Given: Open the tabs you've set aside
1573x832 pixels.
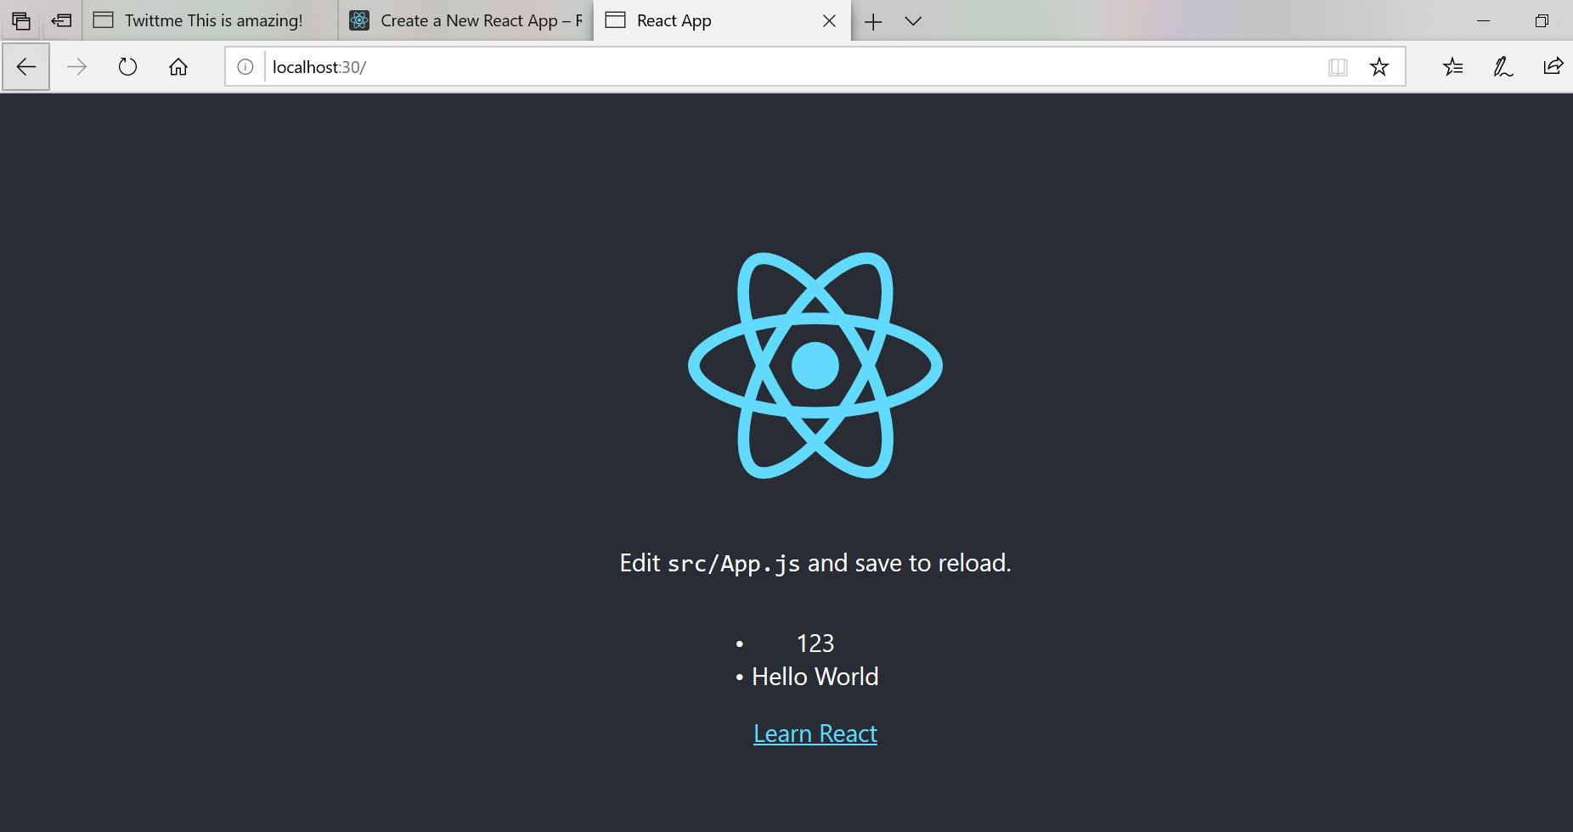Looking at the screenshot, I should coord(21,20).
